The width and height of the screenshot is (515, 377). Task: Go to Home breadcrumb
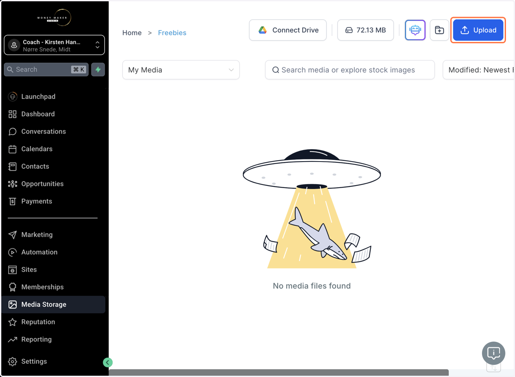[x=132, y=33]
